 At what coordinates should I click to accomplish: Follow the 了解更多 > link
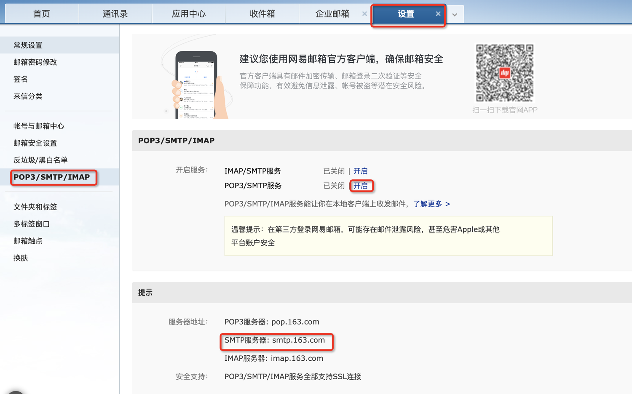tap(431, 204)
